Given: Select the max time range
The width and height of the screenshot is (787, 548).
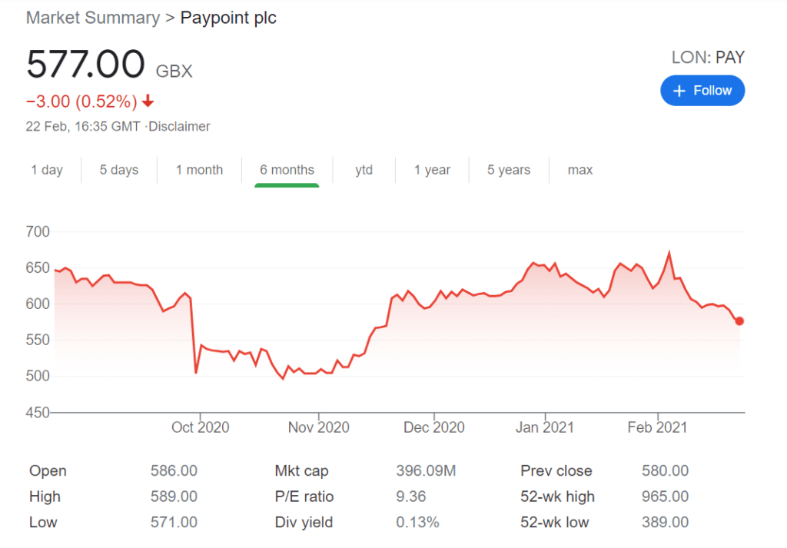Looking at the screenshot, I should click(579, 170).
